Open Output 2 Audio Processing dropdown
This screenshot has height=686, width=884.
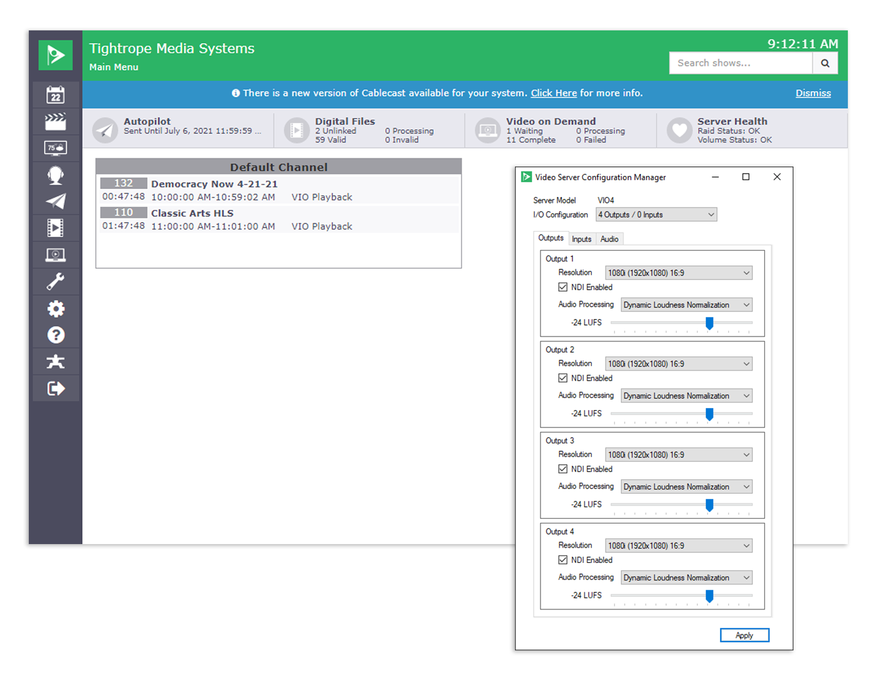(x=687, y=396)
